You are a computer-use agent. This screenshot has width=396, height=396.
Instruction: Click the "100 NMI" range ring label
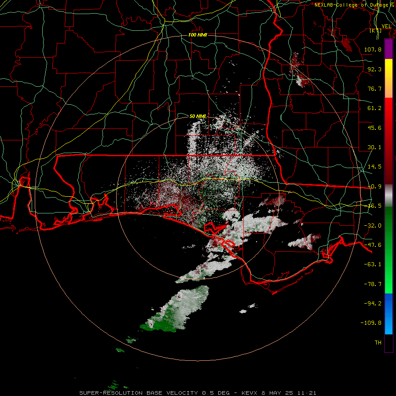click(x=198, y=35)
